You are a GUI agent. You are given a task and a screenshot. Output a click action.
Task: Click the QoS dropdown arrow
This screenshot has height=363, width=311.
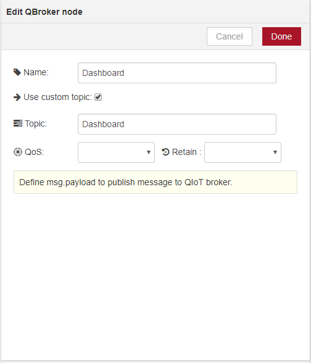pyautogui.click(x=149, y=152)
